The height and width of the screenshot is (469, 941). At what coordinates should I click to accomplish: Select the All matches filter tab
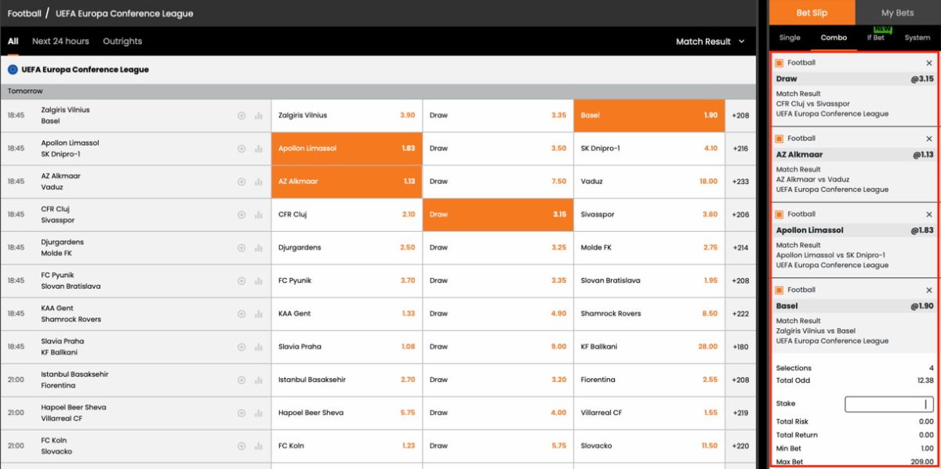pyautogui.click(x=13, y=41)
